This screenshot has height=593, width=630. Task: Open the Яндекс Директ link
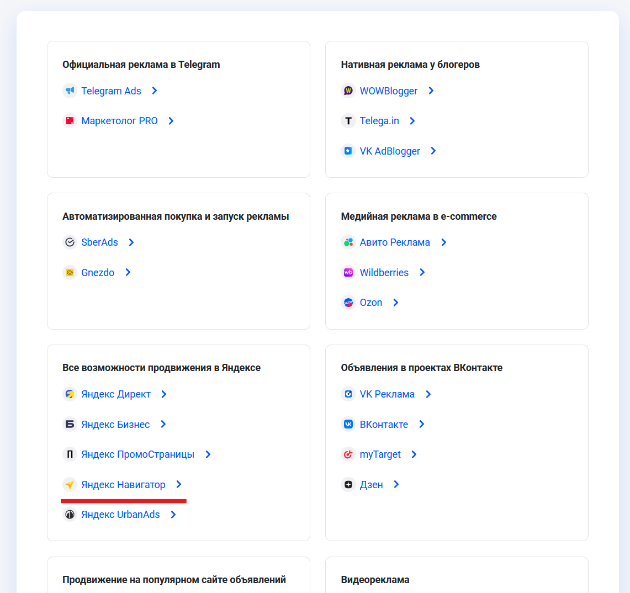coord(116,394)
